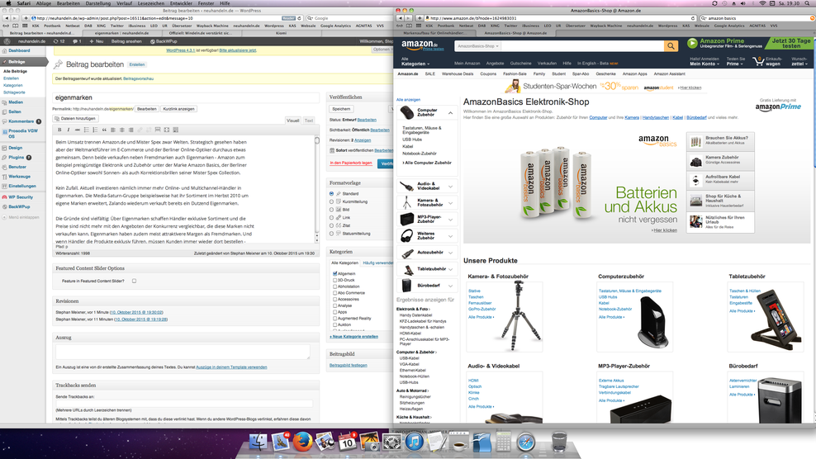
Task: Open Entwickler menu in menu bar
Action: click(x=181, y=3)
